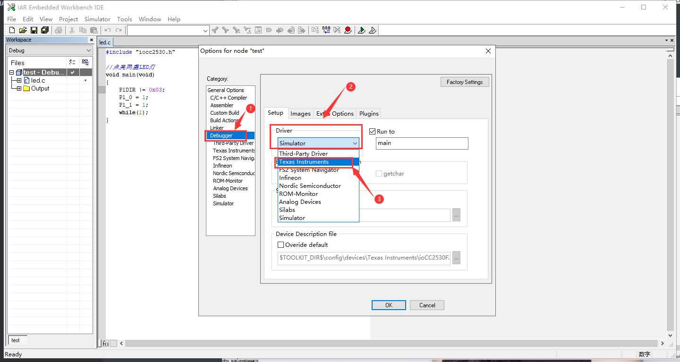
Task: Click the Go To line icon
Action: pos(258,30)
